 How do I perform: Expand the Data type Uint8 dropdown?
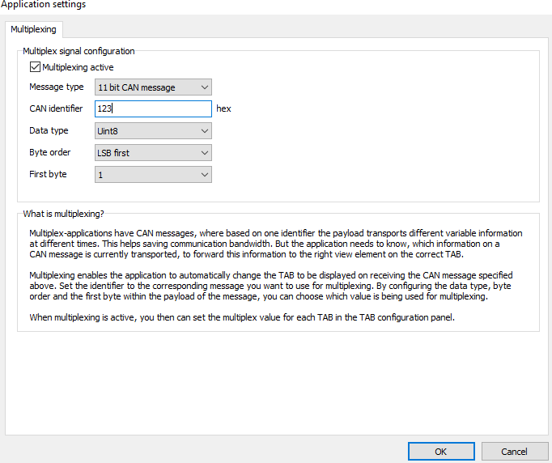tap(153, 130)
